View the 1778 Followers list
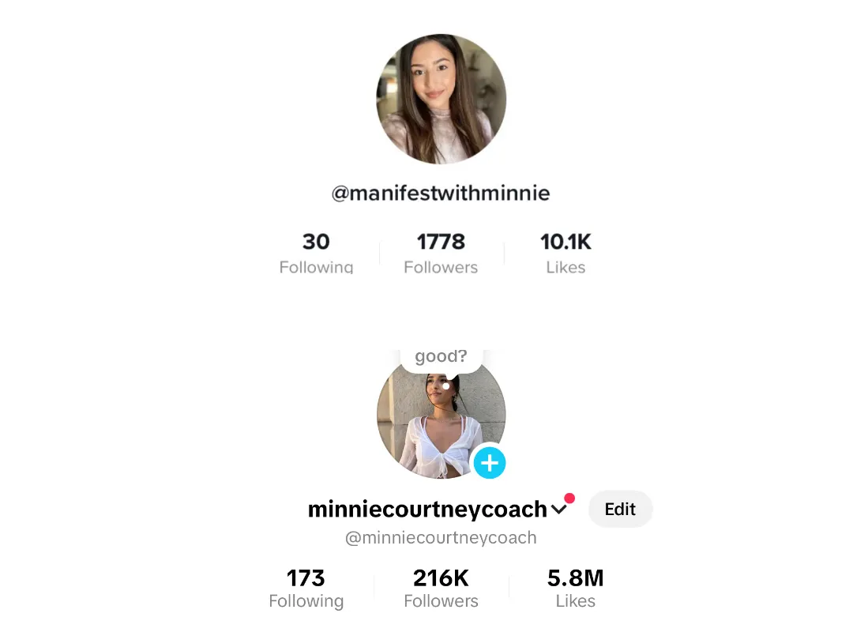 pos(441,253)
